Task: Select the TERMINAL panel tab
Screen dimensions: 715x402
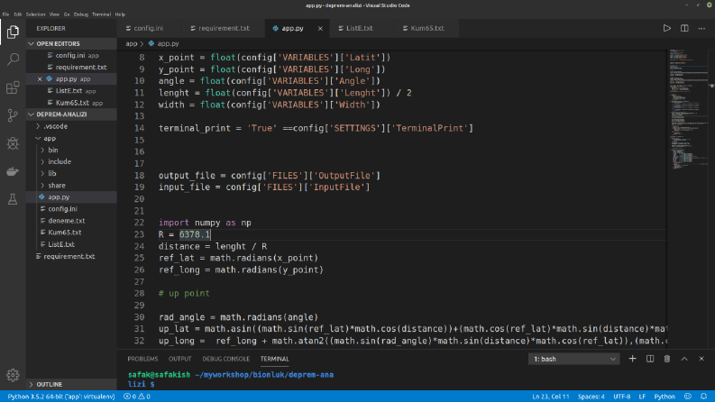Action: point(274,359)
